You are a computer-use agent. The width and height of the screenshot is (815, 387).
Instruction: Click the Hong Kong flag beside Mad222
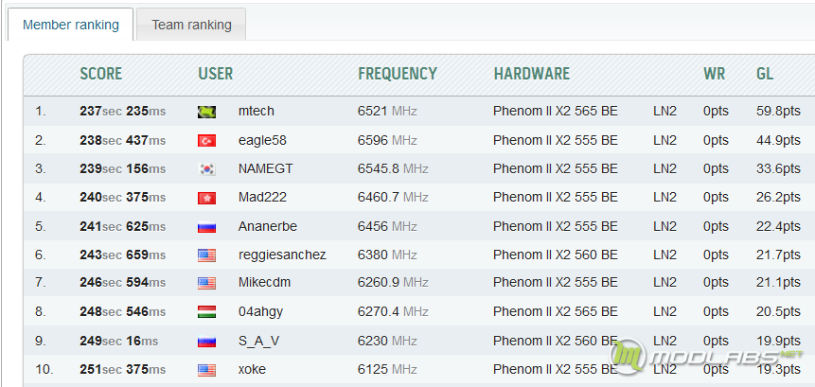(x=207, y=198)
